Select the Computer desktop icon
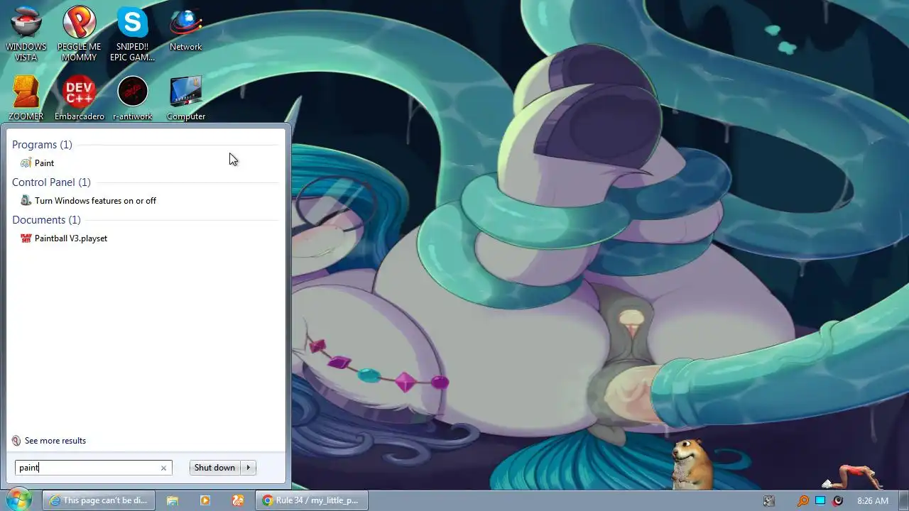Screen dimensions: 909x511 tap(185, 98)
